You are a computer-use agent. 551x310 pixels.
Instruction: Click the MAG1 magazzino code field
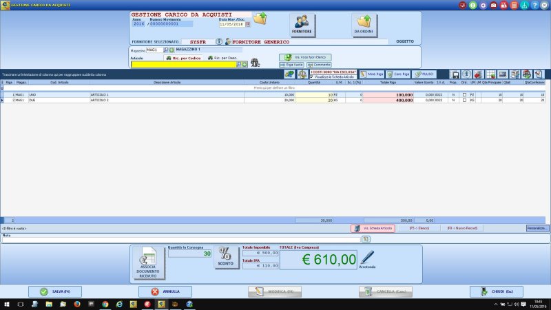[x=154, y=50]
